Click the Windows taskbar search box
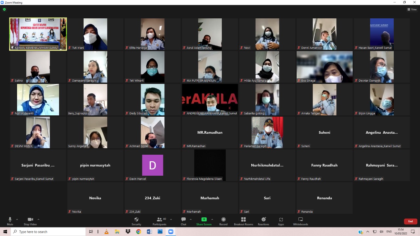 click(x=49, y=232)
